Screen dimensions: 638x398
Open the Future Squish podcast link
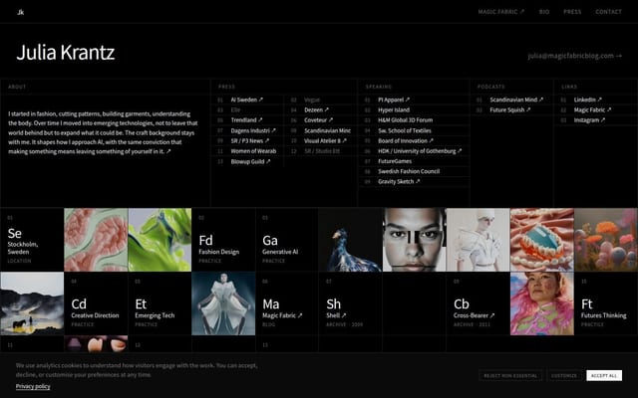coord(510,109)
